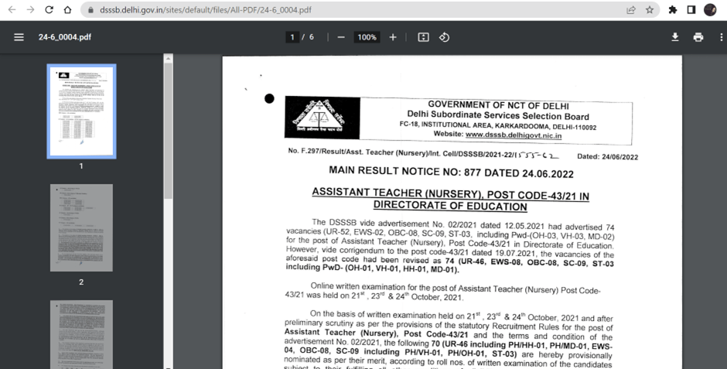
Task: Click the fit to page icon
Action: [423, 37]
